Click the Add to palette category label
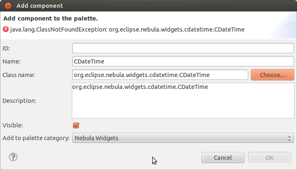Viewport: 297px width, 170px height. click(x=36, y=138)
